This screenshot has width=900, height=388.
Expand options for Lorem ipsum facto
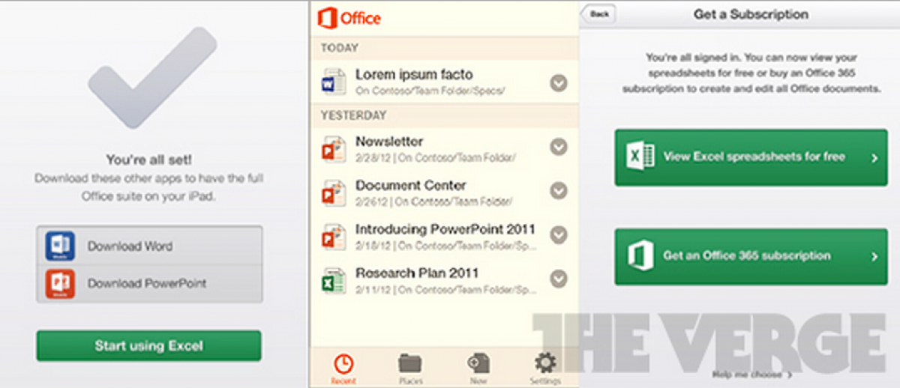tap(558, 82)
